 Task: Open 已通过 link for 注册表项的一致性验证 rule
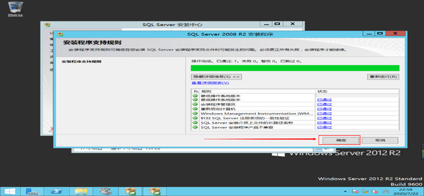[324, 118]
